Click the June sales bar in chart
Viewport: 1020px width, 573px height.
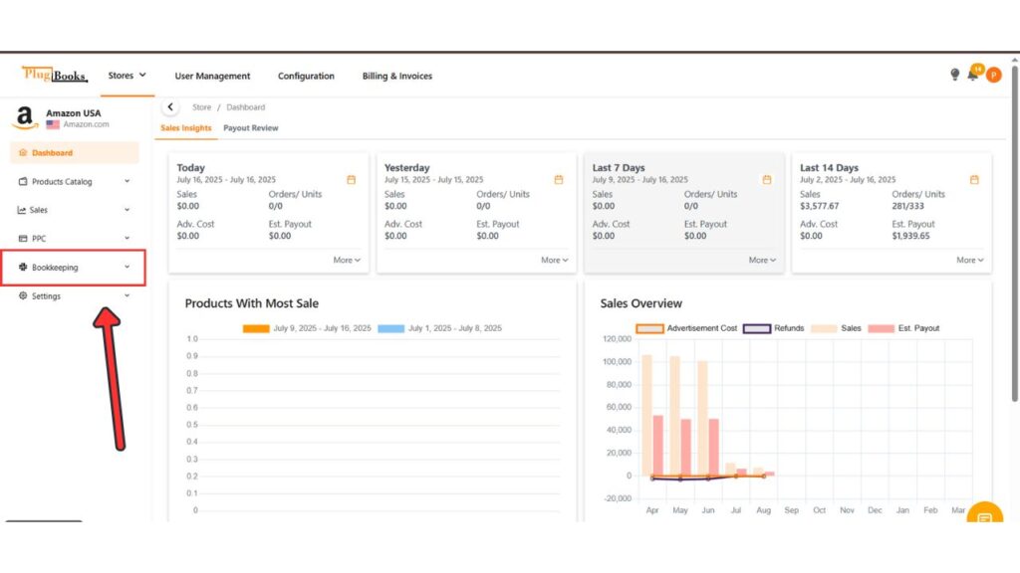[702, 419]
